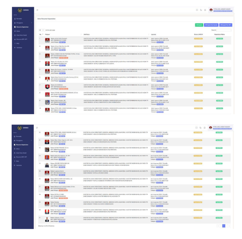Click the photo thumbnail in table row 3
The width and height of the screenshot is (242, 239).
tap(47, 56)
